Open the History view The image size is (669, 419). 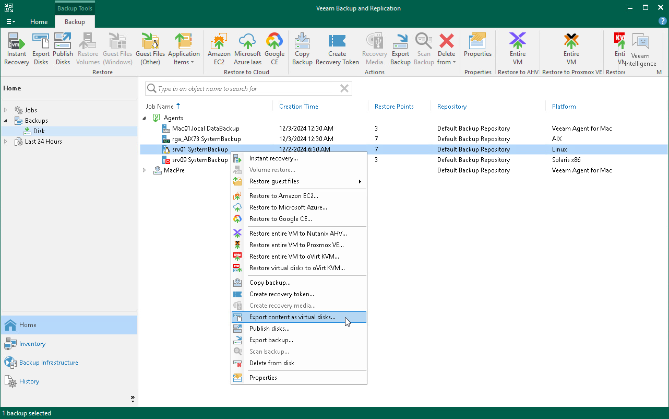29,381
